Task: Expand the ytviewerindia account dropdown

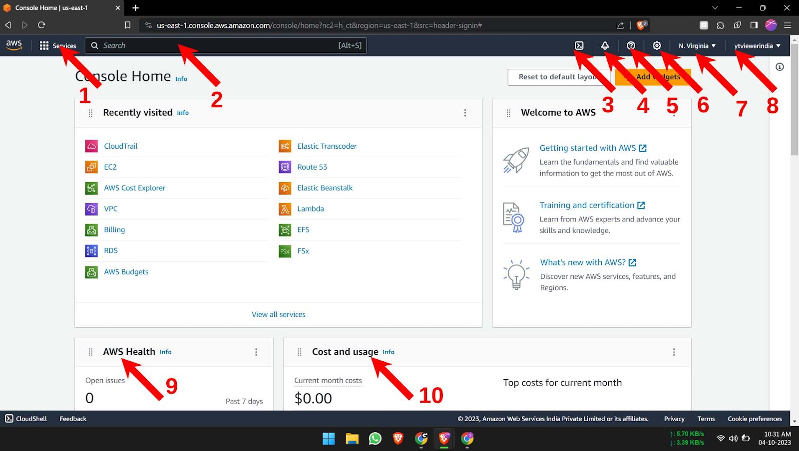Action: point(757,45)
